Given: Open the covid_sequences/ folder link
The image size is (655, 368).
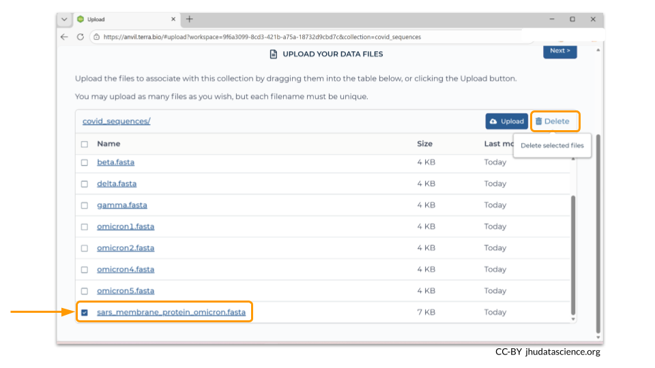Looking at the screenshot, I should point(116,121).
